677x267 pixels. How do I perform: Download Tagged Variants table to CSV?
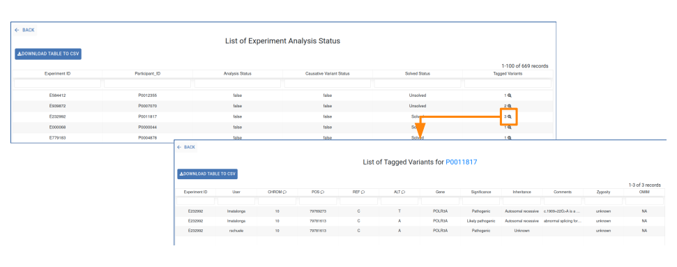pos(208,174)
